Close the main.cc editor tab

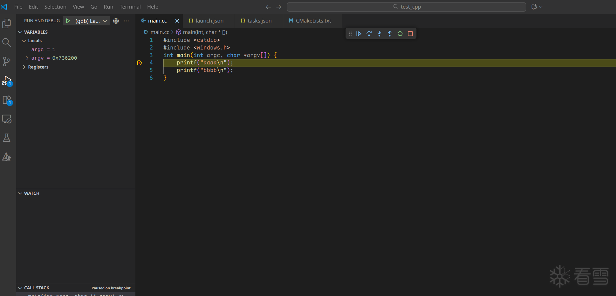[177, 21]
